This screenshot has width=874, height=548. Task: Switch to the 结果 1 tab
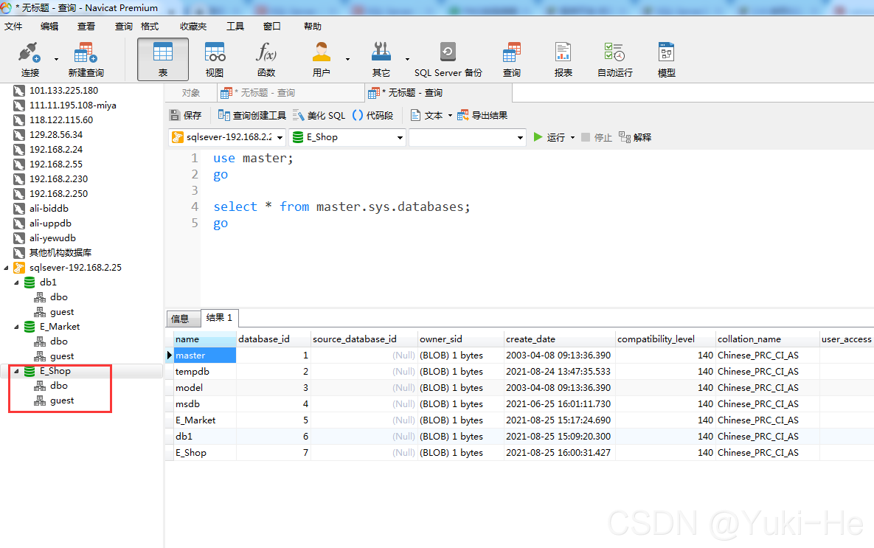219,318
